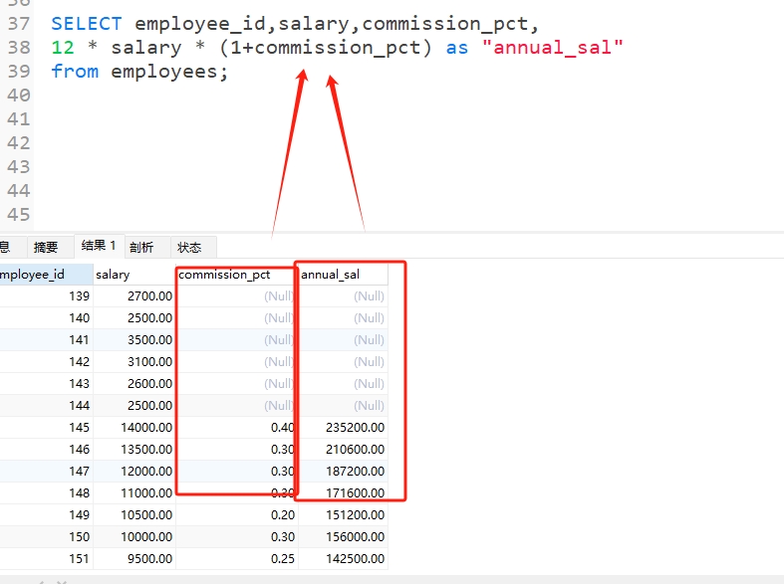Viewport: 784px width, 584px height.
Task: Click line number 42 in gutter
Action: 18,142
